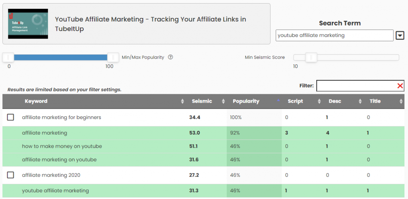Clear the Filter box with red X
This screenshot has height=199, width=408.
point(400,86)
